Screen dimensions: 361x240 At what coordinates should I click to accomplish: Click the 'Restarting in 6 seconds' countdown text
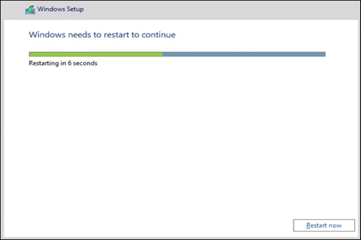63,63
